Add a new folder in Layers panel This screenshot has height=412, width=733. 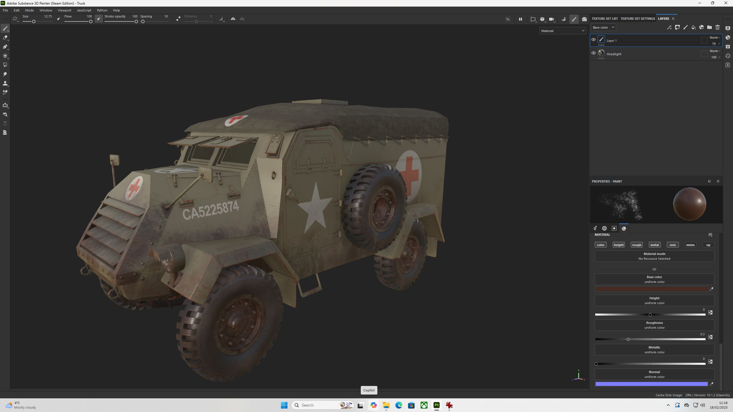709,27
